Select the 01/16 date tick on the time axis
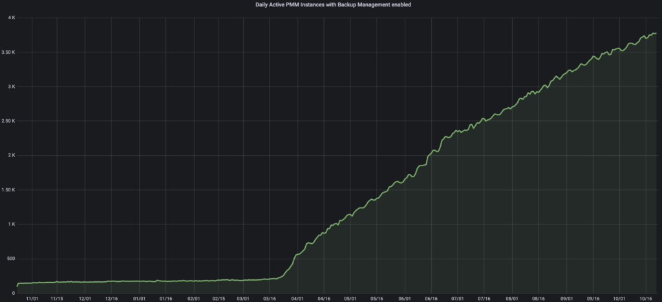Image resolution: width=662 pixels, height=302 pixels. click(x=165, y=298)
